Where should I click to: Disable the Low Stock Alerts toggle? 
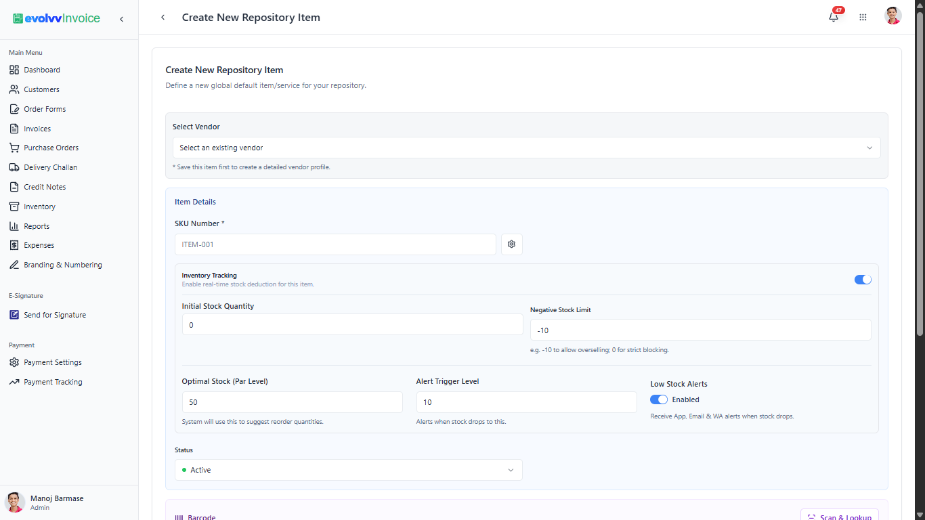[659, 399]
